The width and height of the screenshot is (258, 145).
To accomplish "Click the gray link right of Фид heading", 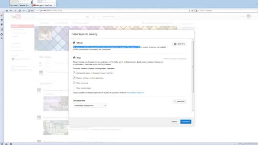I will (x=175, y=59).
